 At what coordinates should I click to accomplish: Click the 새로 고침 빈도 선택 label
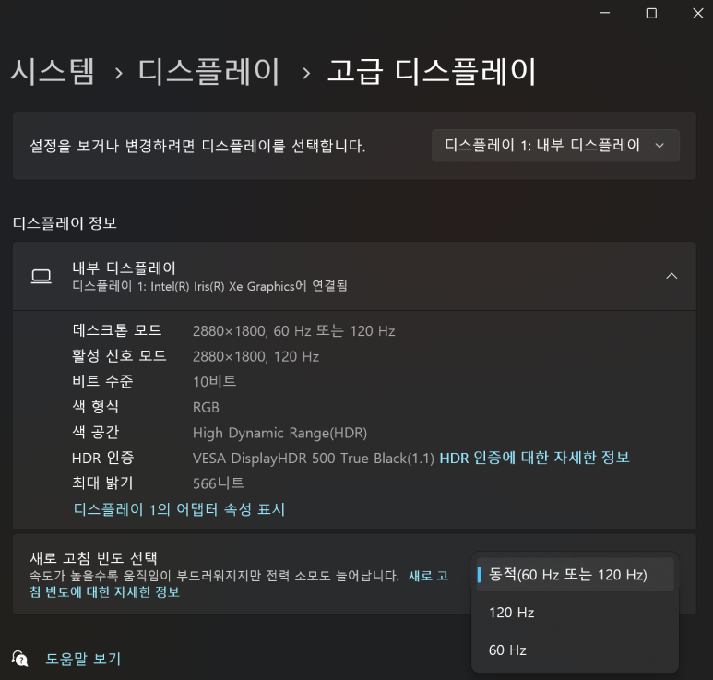coord(94,558)
